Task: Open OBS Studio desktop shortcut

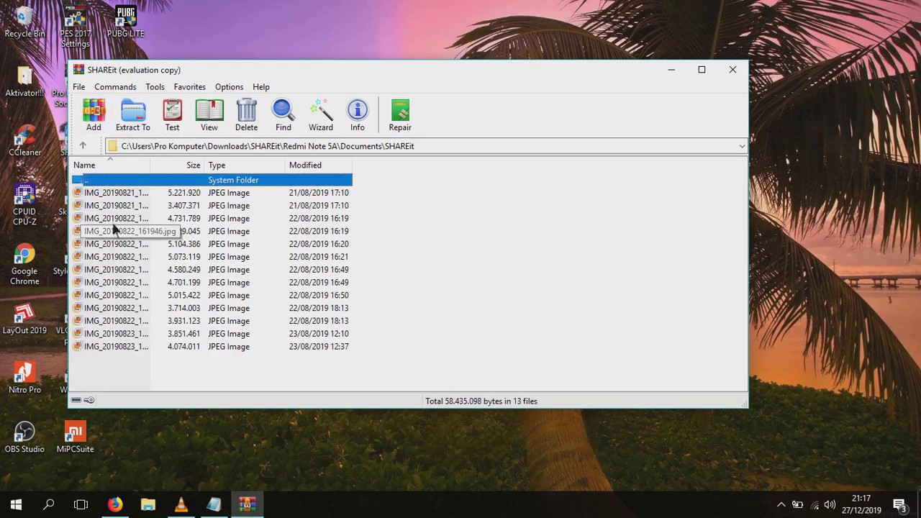Action: coord(24,437)
